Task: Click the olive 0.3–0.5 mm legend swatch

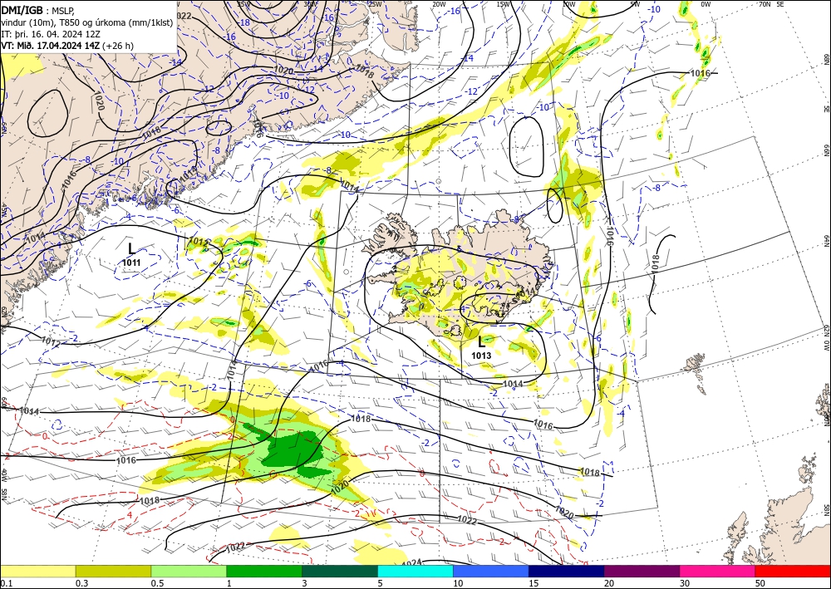Action: click(113, 571)
